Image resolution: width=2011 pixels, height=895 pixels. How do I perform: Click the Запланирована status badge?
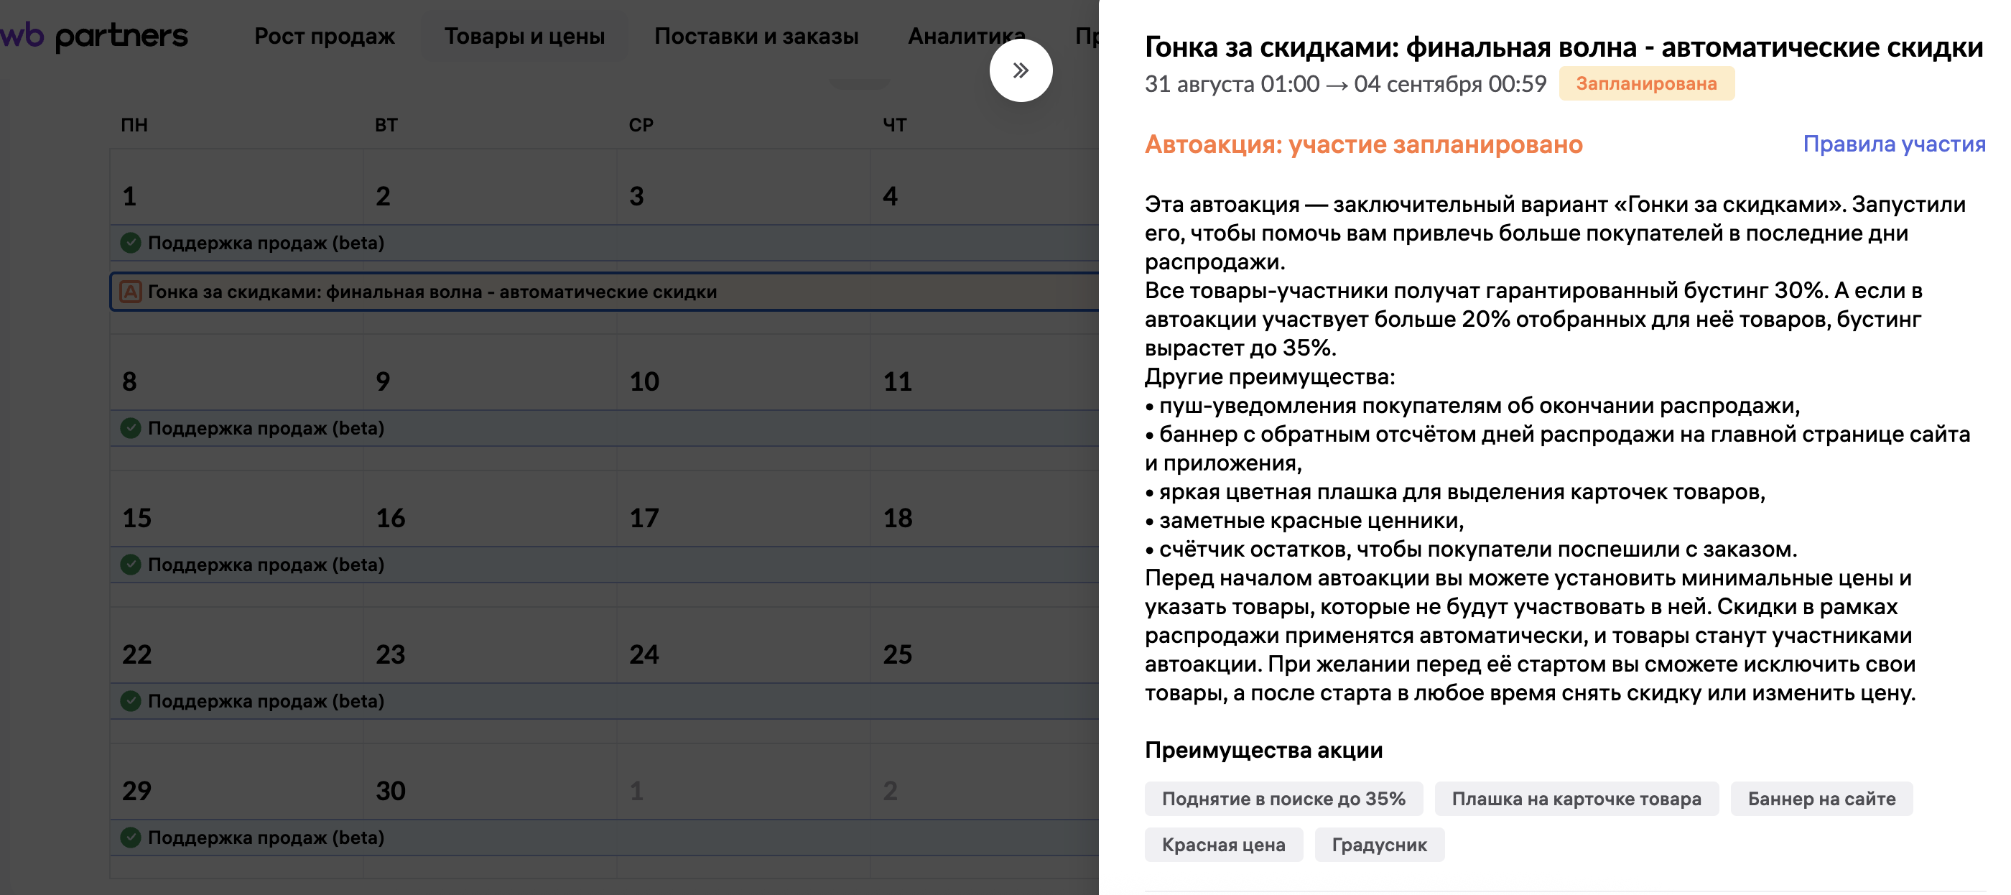pos(1646,83)
